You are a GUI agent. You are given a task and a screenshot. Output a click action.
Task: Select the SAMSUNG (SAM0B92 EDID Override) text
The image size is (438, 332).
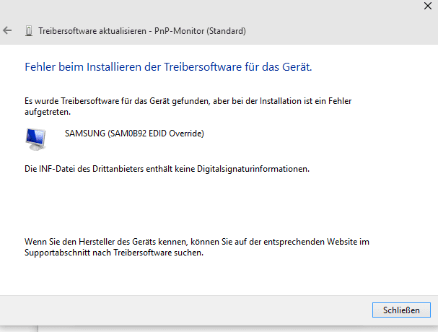point(134,134)
